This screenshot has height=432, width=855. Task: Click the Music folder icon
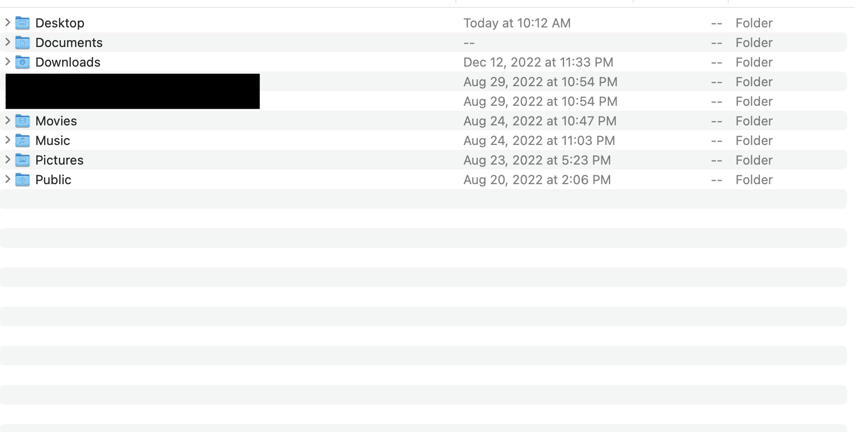(x=23, y=141)
